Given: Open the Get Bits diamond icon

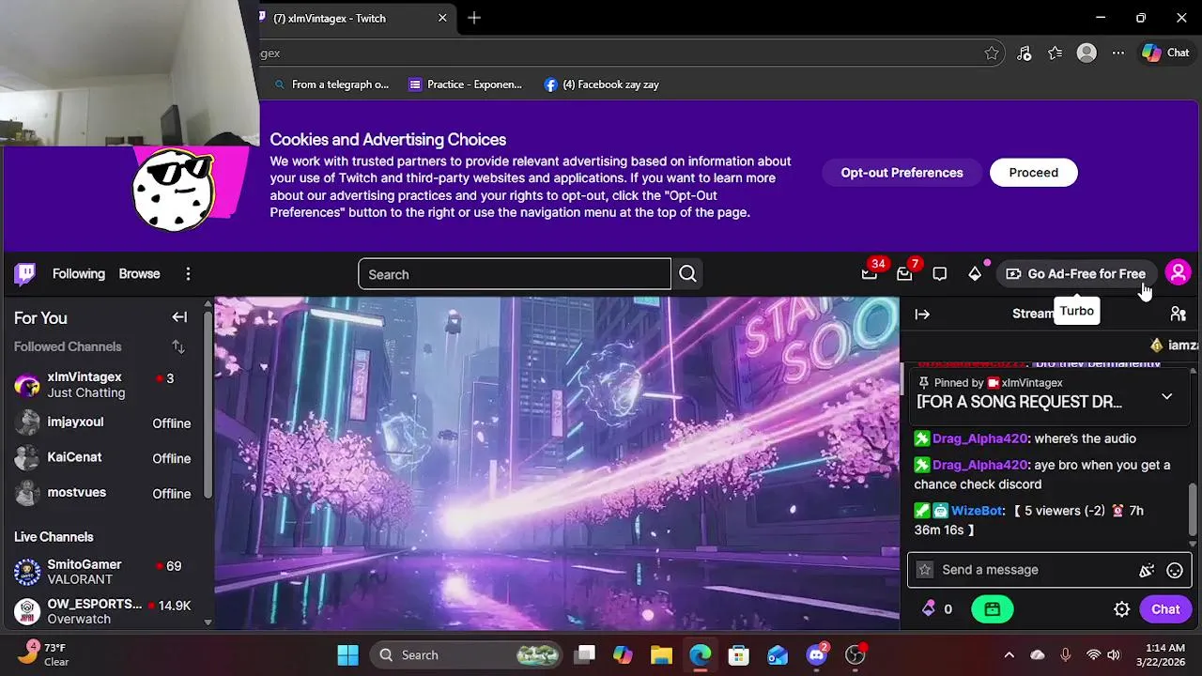Looking at the screenshot, I should (975, 274).
